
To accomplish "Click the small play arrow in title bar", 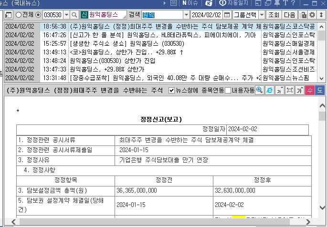I will click(x=165, y=3).
